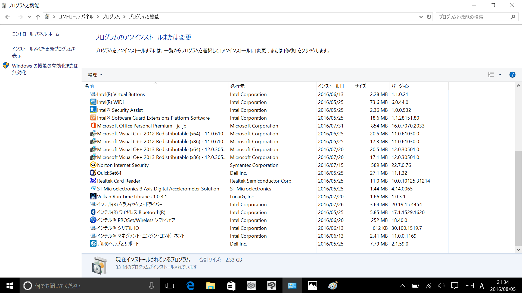Click the Bluetooth icon for the Intel wireless entry

(x=93, y=212)
